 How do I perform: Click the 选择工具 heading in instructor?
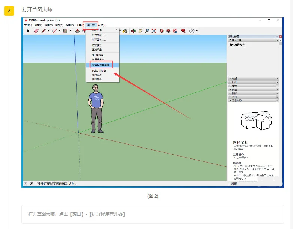click(x=240, y=142)
